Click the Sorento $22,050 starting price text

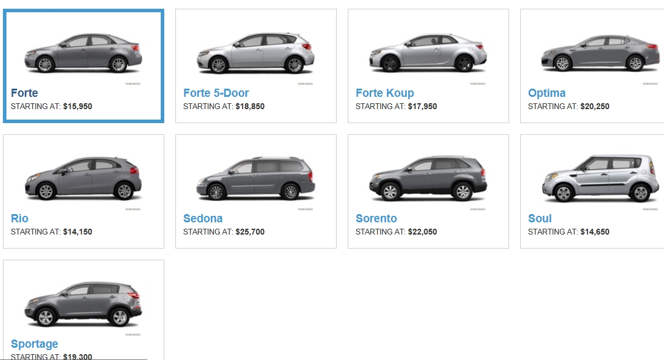422,232
